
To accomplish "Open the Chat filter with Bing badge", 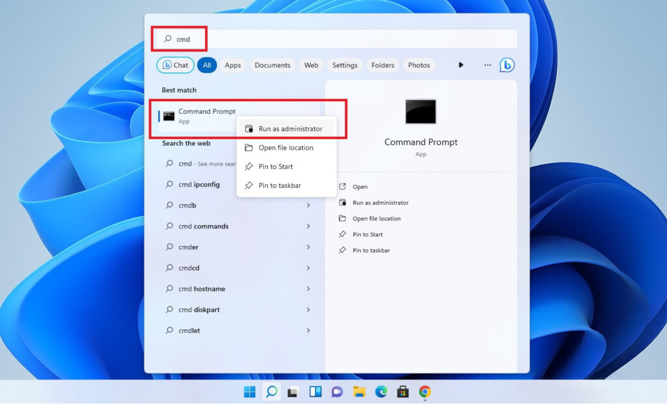I will 175,65.
